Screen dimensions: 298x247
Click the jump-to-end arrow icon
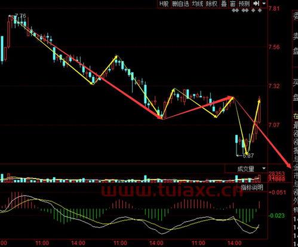(256, 4)
